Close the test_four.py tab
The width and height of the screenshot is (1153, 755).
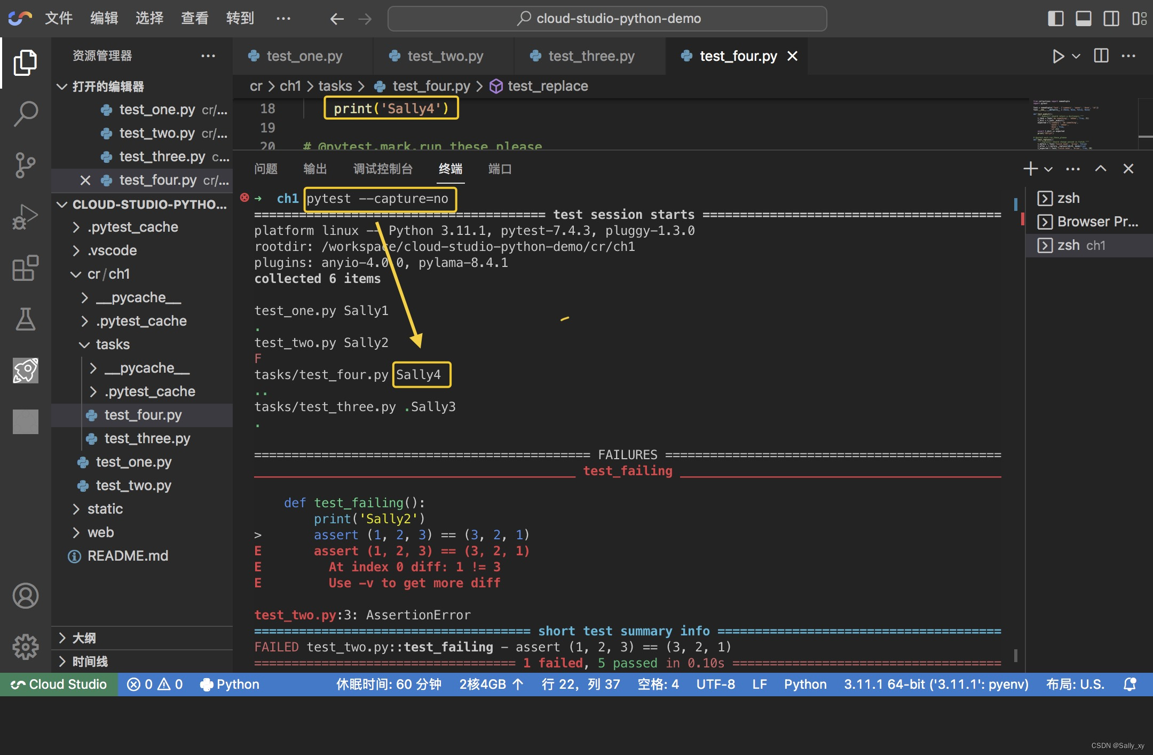point(793,56)
